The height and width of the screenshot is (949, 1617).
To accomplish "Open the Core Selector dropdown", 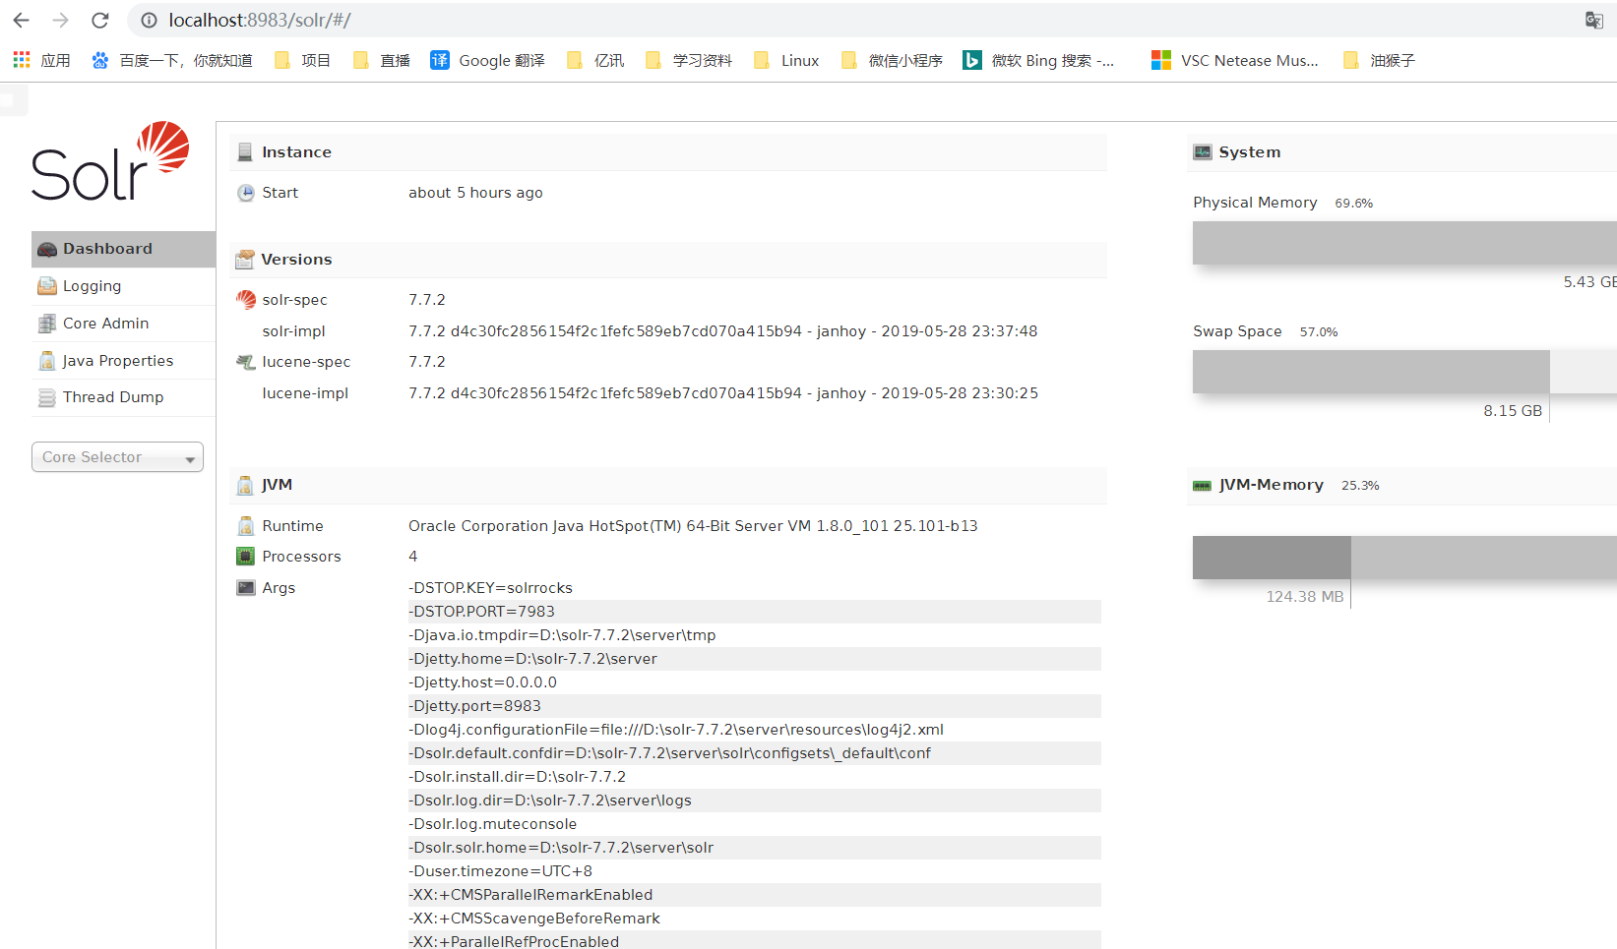I will click(x=117, y=457).
